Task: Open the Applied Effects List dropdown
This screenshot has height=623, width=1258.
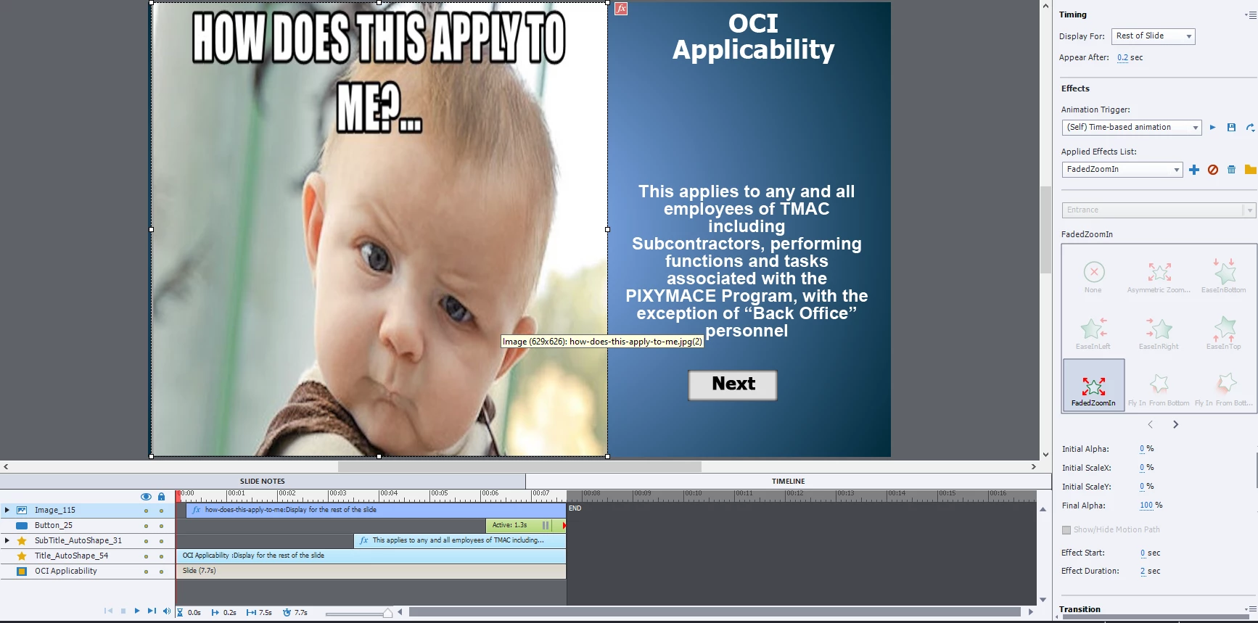Action: pyautogui.click(x=1122, y=170)
